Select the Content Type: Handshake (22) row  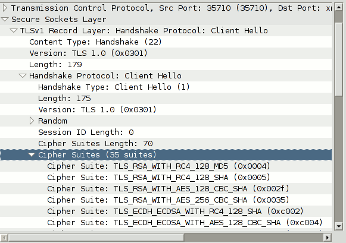[166, 42]
